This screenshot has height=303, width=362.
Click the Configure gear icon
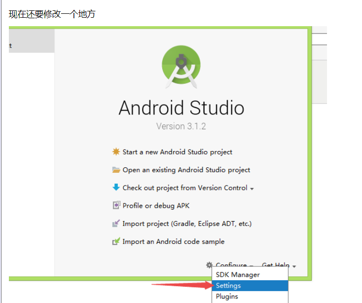[209, 265]
